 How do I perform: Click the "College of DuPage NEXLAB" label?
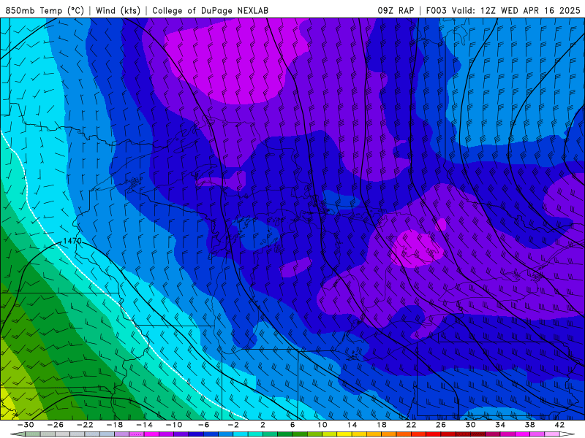click(x=210, y=10)
